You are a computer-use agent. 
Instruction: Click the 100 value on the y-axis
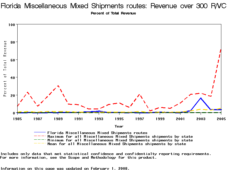11,25
